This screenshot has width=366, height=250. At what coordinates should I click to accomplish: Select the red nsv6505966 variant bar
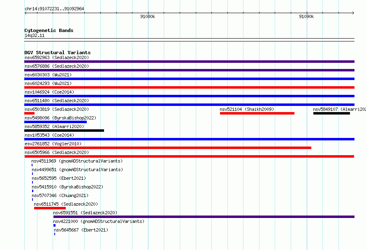(189, 156)
